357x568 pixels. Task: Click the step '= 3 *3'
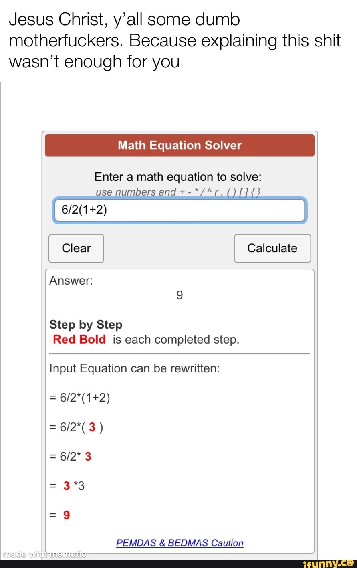point(67,486)
